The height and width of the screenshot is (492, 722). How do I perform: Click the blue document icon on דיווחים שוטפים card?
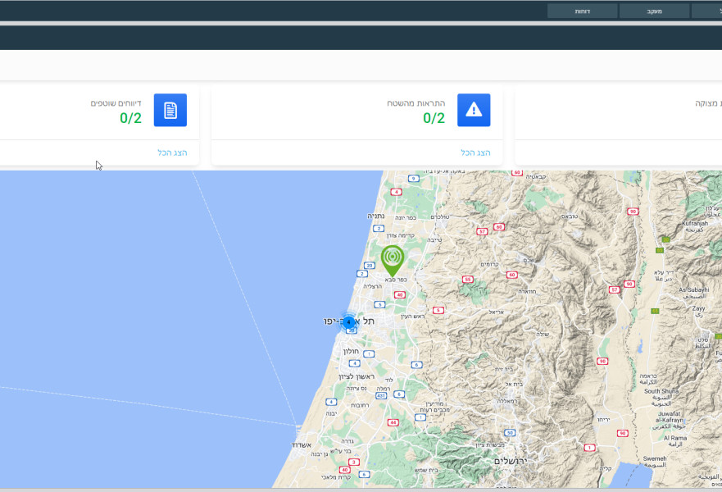point(172,110)
